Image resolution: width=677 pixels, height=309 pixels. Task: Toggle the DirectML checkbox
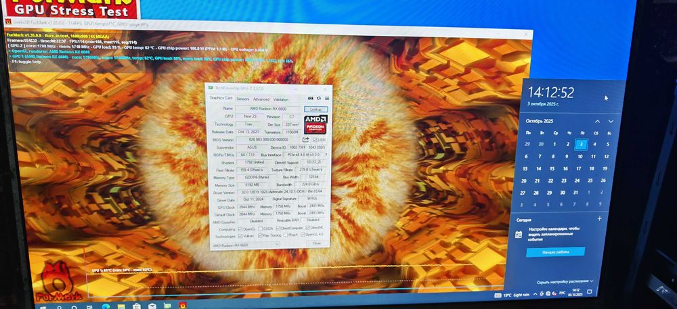coord(307,228)
